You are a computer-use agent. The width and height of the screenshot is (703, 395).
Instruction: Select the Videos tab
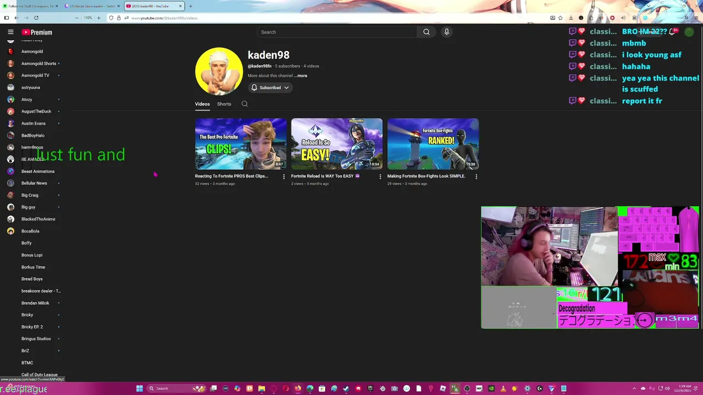coord(202,104)
